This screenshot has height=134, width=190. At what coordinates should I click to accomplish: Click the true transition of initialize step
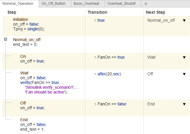[101, 21]
